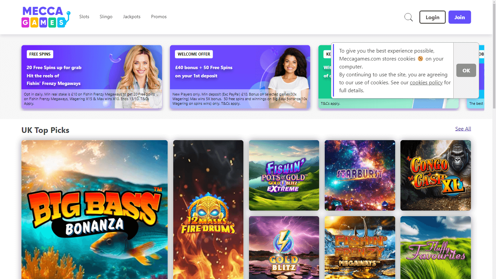Accept cookies with the OK button
The width and height of the screenshot is (496, 279).
coord(466,70)
